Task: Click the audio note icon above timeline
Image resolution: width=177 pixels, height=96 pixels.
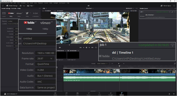Action: click(x=175, y=64)
